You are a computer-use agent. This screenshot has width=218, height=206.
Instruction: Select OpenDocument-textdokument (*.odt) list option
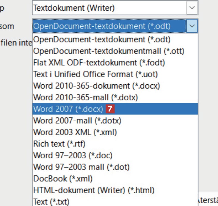coord(102,40)
